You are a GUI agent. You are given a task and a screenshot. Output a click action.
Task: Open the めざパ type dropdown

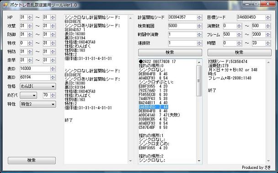28,95
